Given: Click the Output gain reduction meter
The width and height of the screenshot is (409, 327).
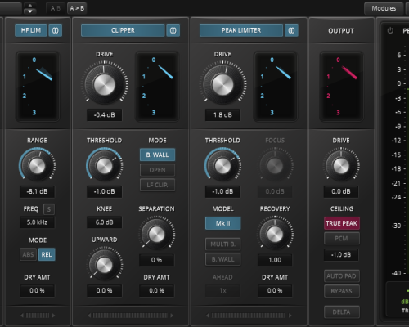Looking at the screenshot, I should point(341,87).
